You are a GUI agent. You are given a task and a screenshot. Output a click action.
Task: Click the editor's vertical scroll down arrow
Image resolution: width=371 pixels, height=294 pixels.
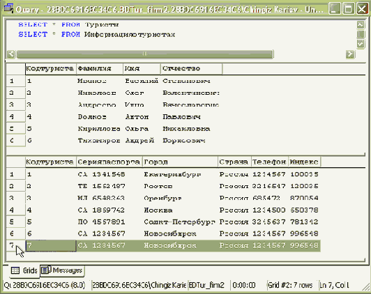pyautogui.click(x=361, y=44)
